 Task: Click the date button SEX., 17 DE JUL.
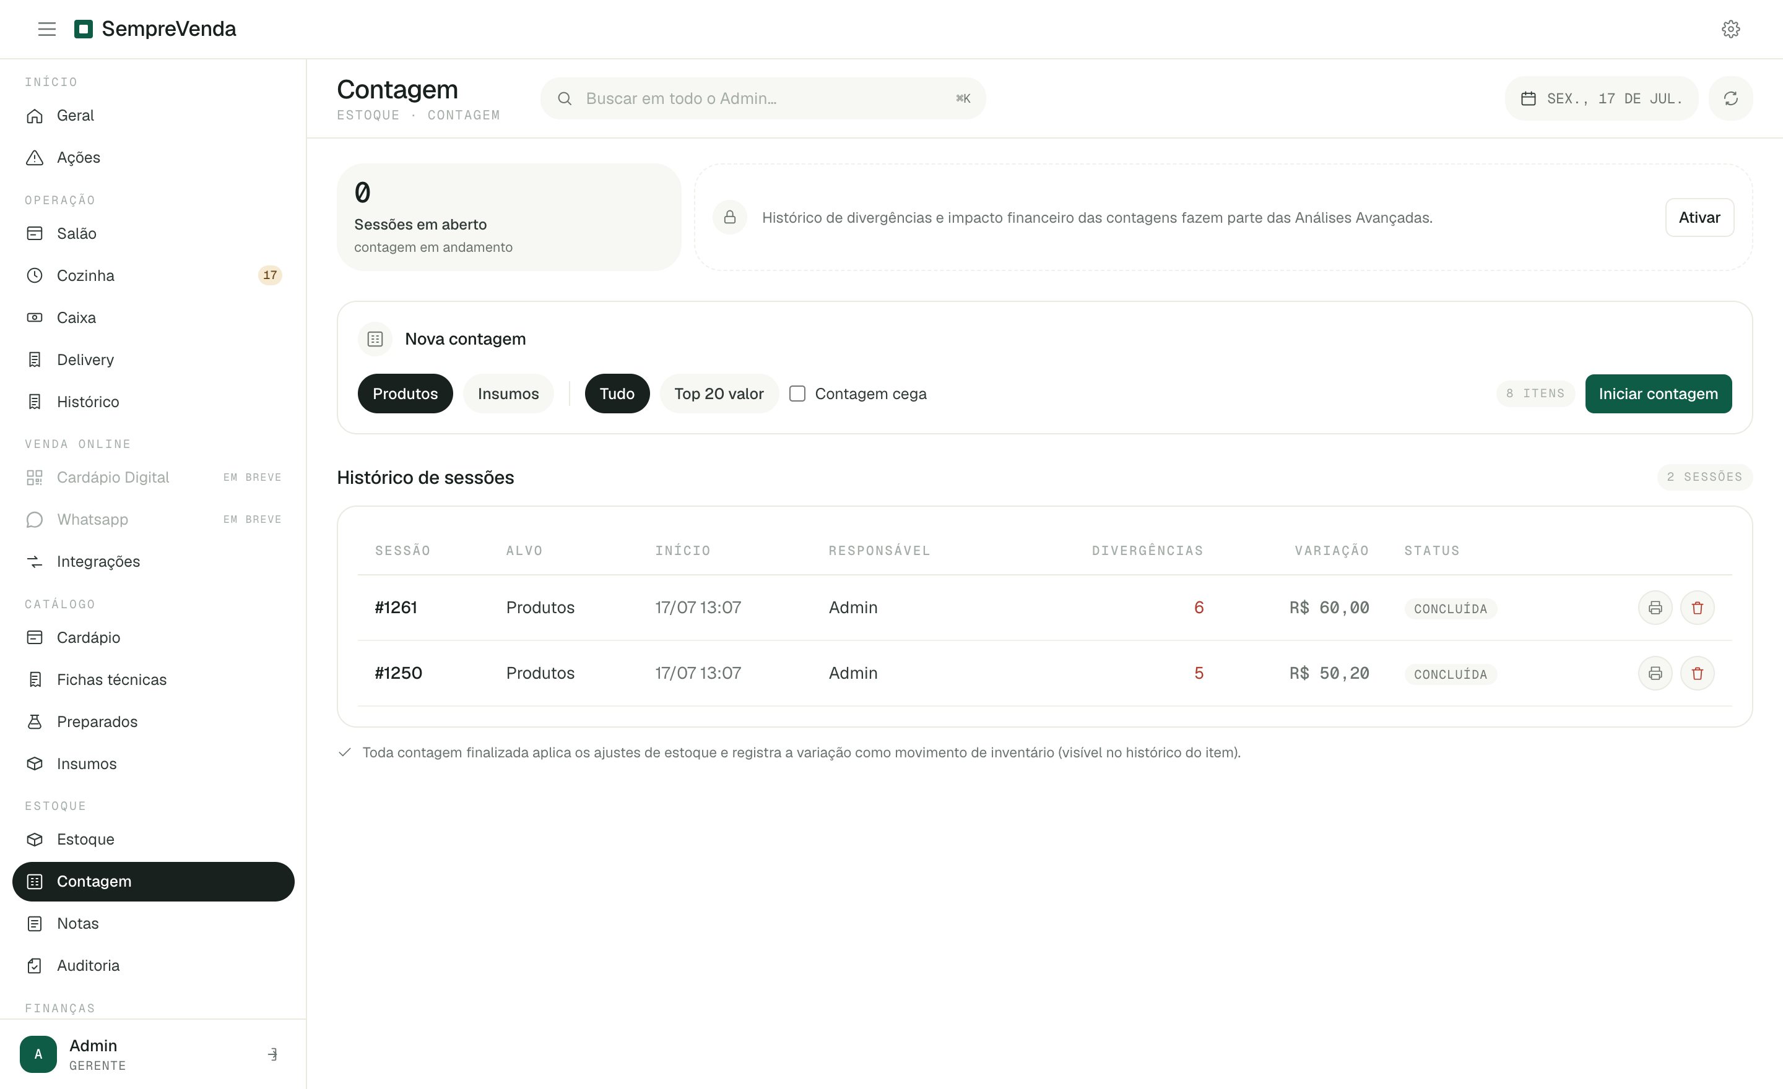(1602, 98)
